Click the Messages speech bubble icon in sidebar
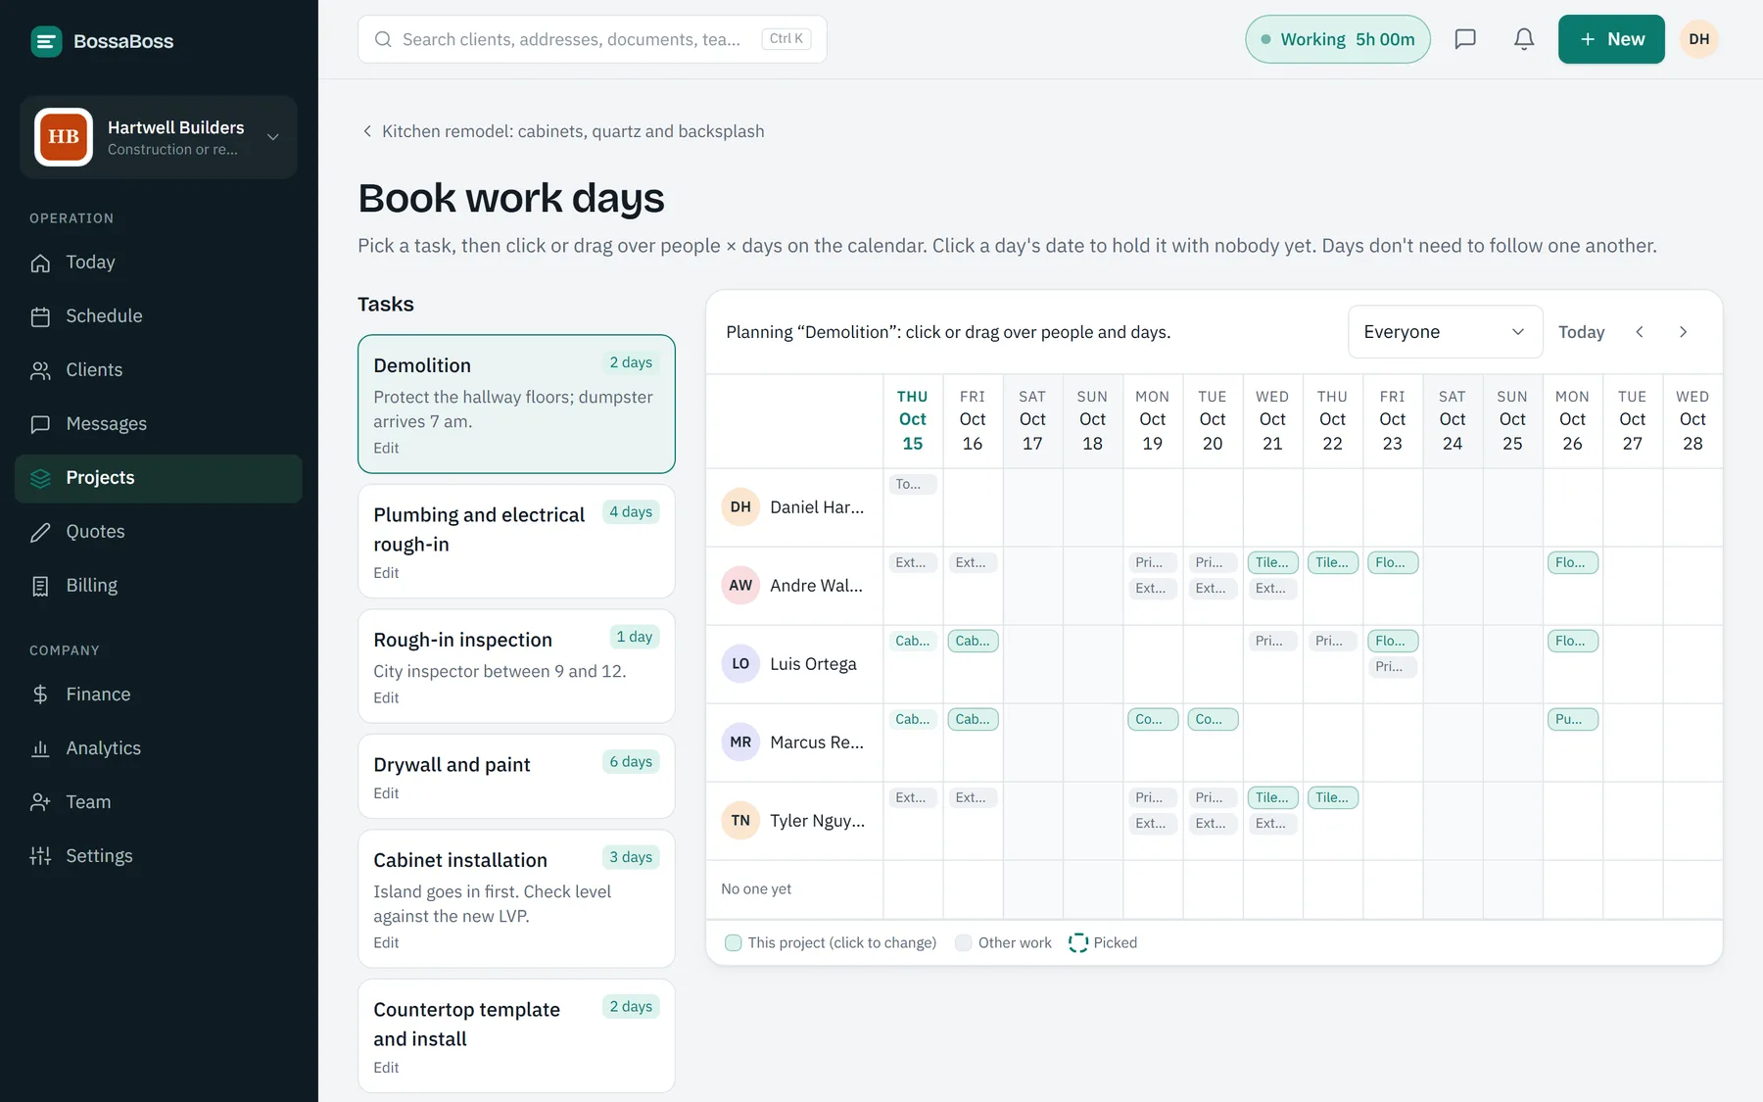1763x1102 pixels. point(40,424)
